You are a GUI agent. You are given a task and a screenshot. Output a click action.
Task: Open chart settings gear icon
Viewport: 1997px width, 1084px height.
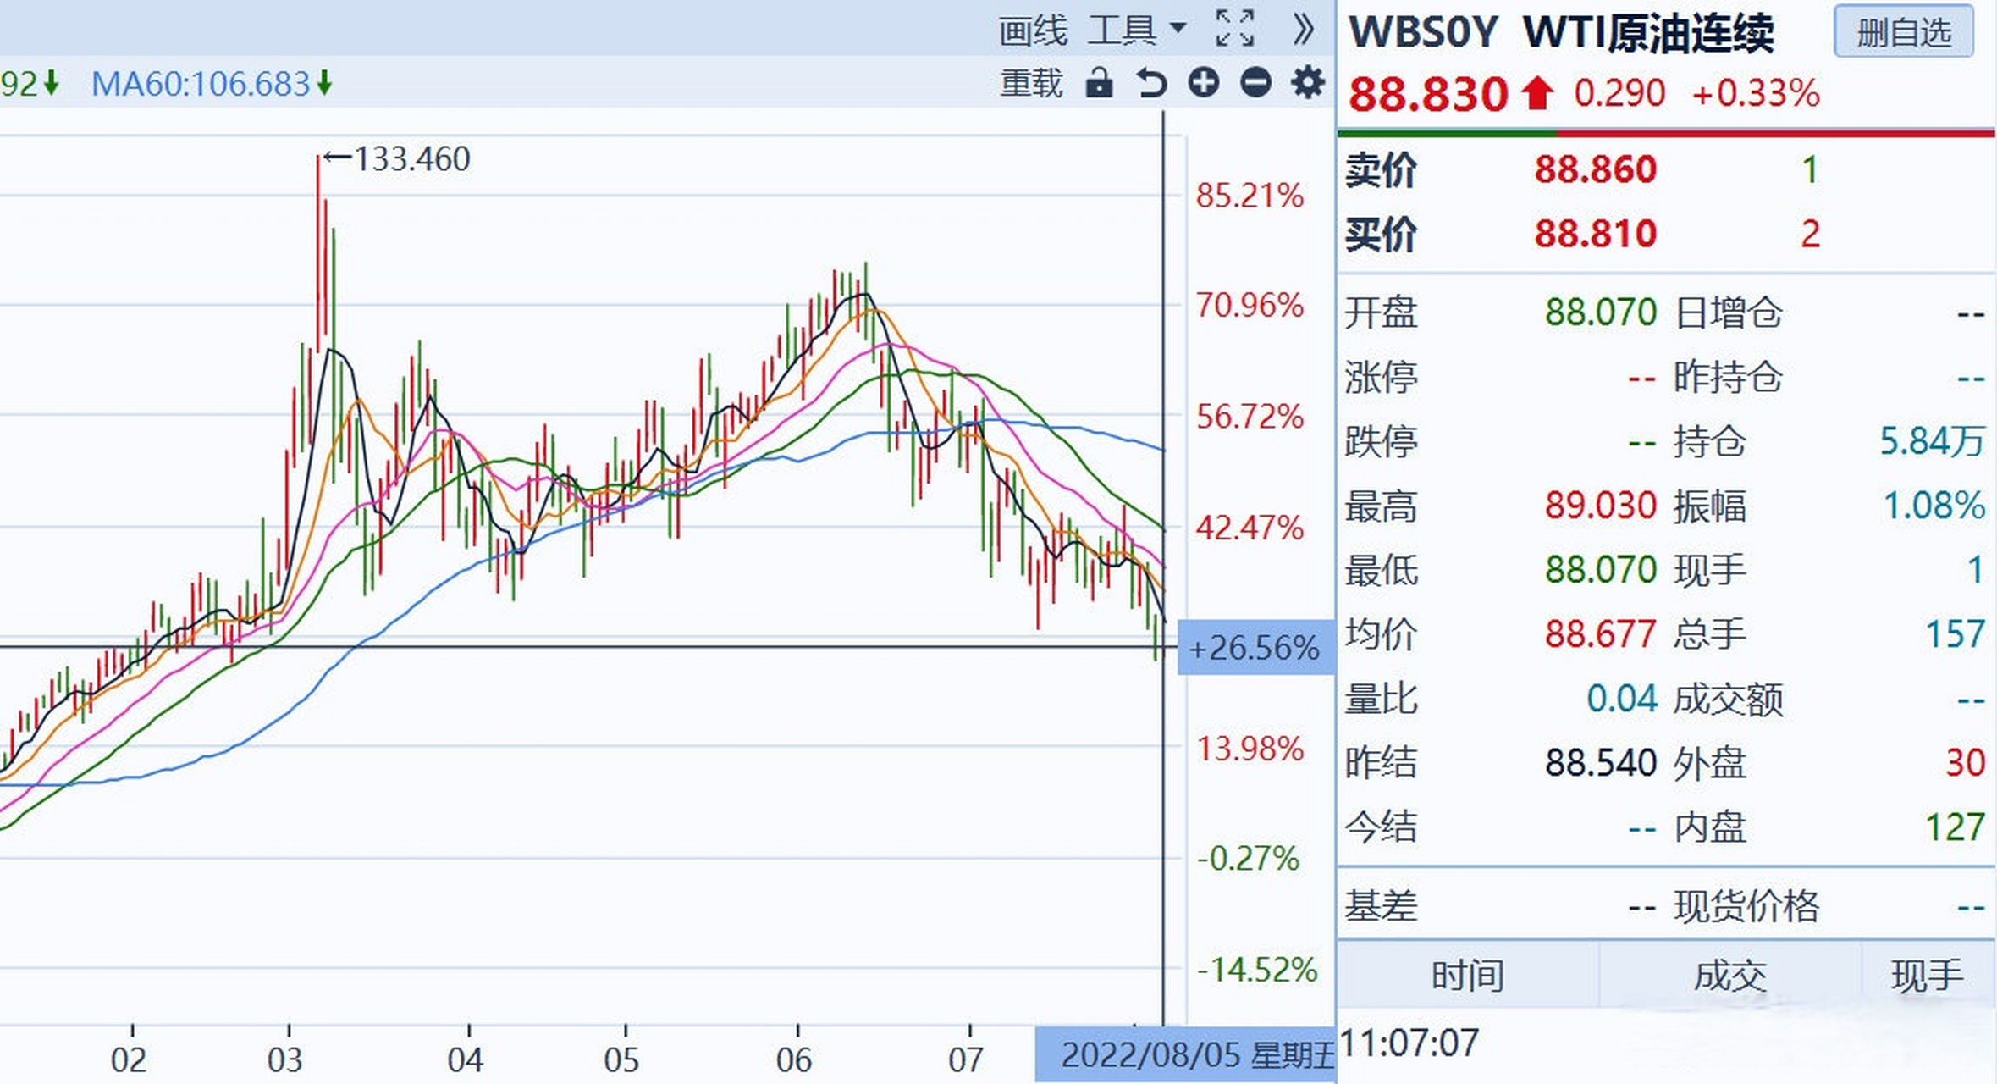click(1308, 83)
